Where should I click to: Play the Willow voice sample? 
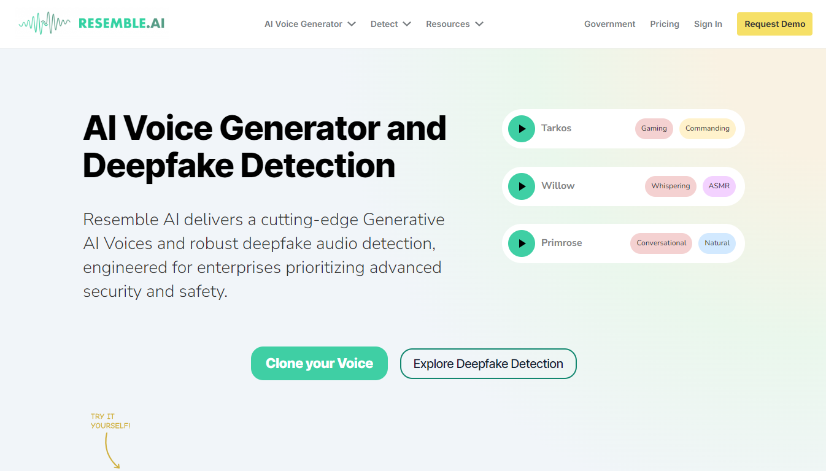(x=522, y=186)
